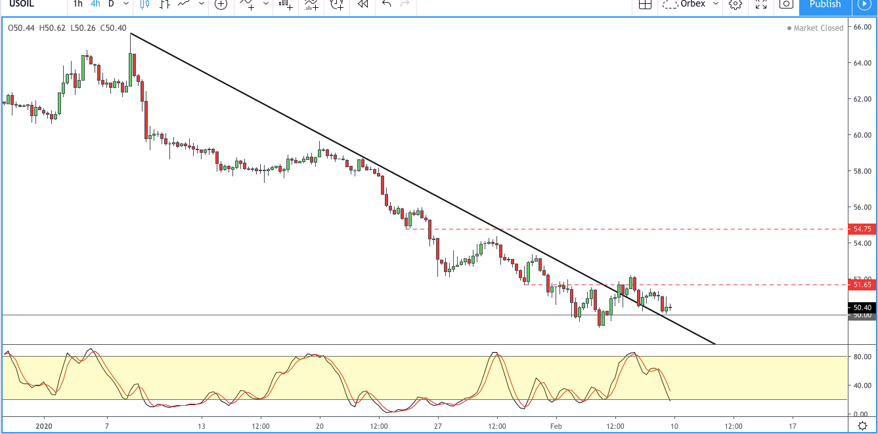Click the Feb date axis label
The width and height of the screenshot is (878, 434).
click(x=556, y=425)
